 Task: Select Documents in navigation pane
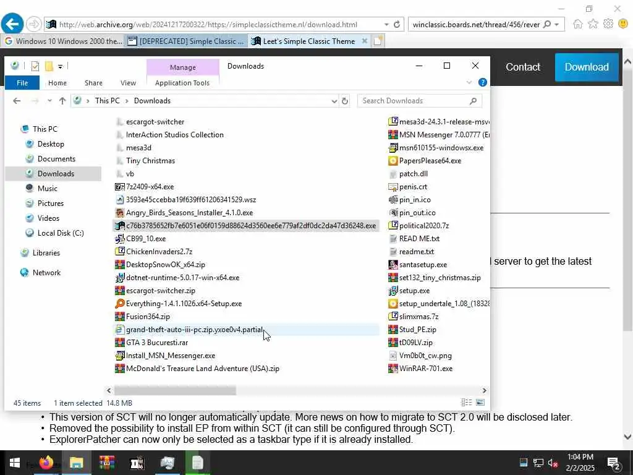(x=56, y=159)
